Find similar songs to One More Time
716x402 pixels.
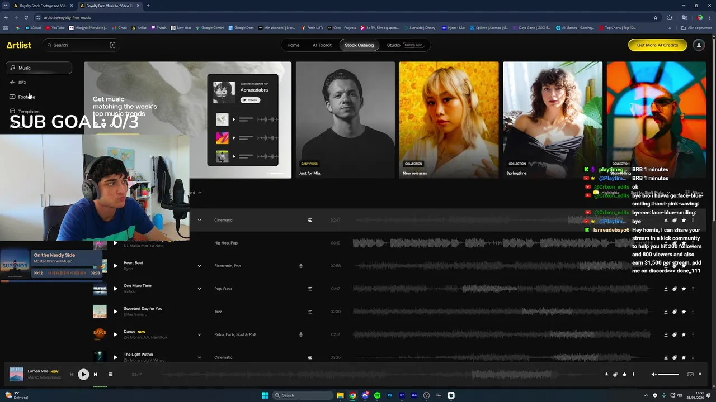click(x=675, y=289)
